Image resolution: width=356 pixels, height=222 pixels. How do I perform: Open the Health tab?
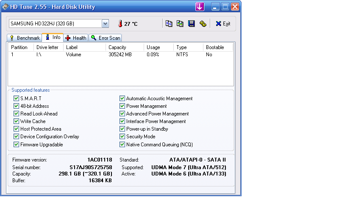pos(76,38)
